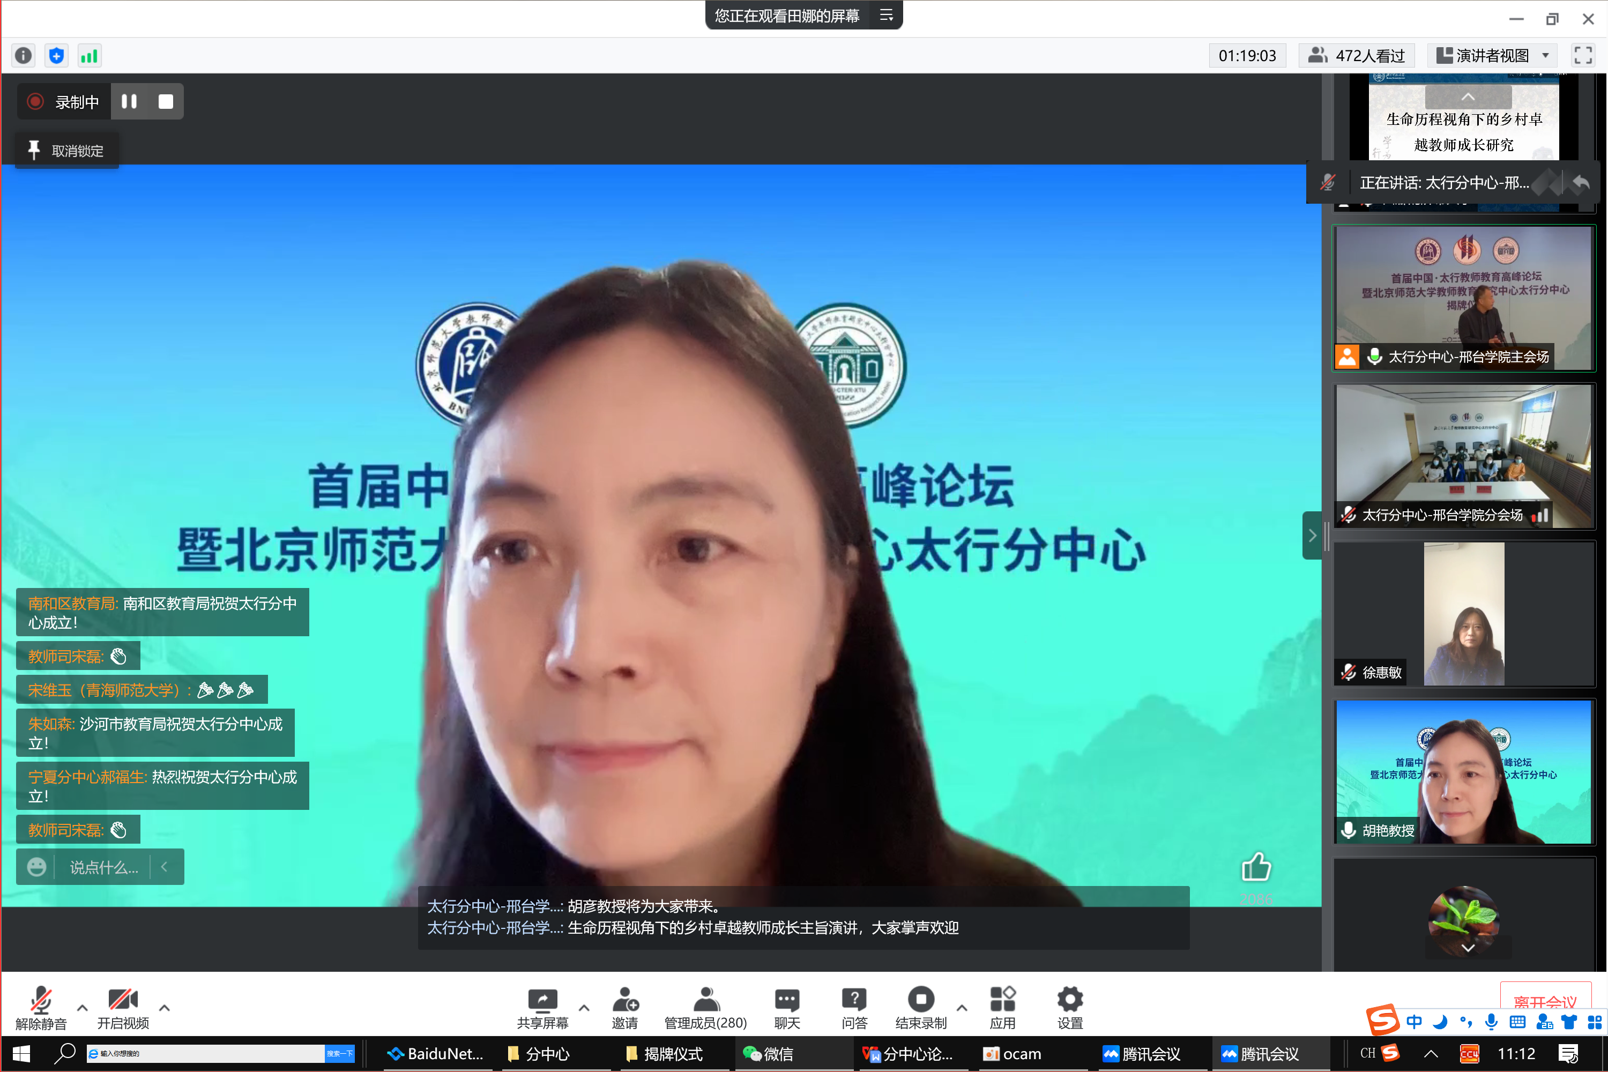Open Windows notification center icon
The width and height of the screenshot is (1608, 1072).
1568,1054
